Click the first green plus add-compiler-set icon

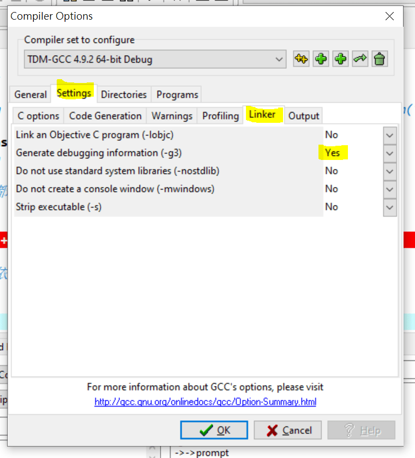[321, 59]
